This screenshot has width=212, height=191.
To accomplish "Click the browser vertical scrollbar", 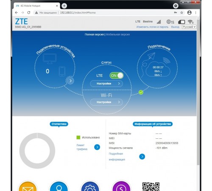I will pyautogui.click(x=198, y=92).
